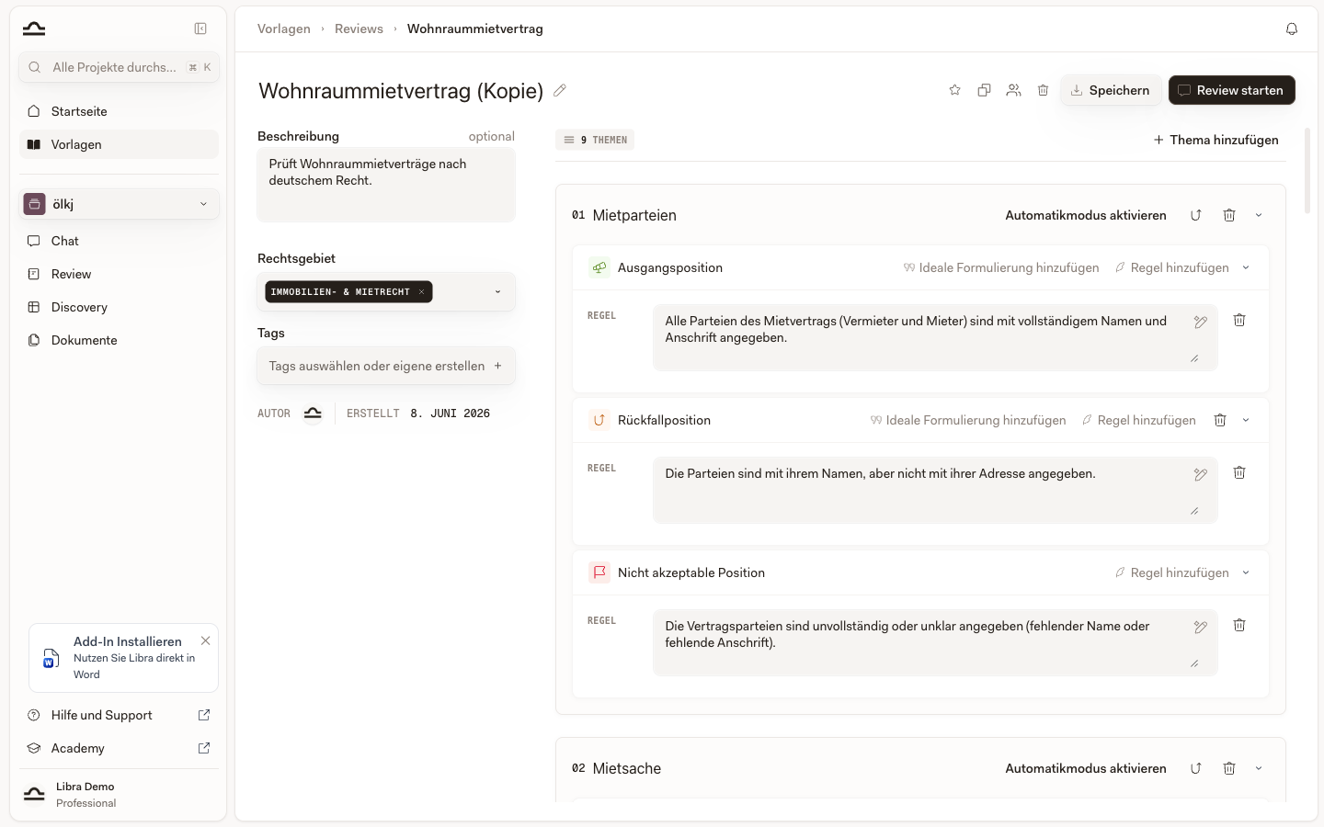Delete the Nicht akzeptable Position rule
Image resolution: width=1324 pixels, height=827 pixels.
coord(1239,625)
